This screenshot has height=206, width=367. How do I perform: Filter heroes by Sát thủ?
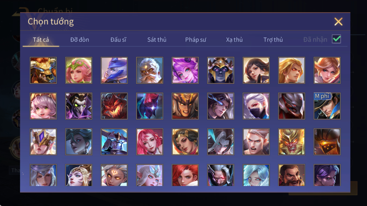[x=157, y=40]
